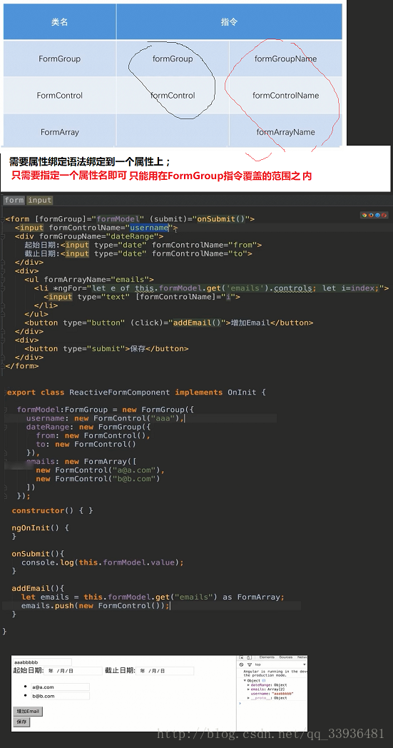Viewport: 393px width, 748px height.
Task: Click new FormControl("a@a.com") line
Action: click(x=100, y=470)
